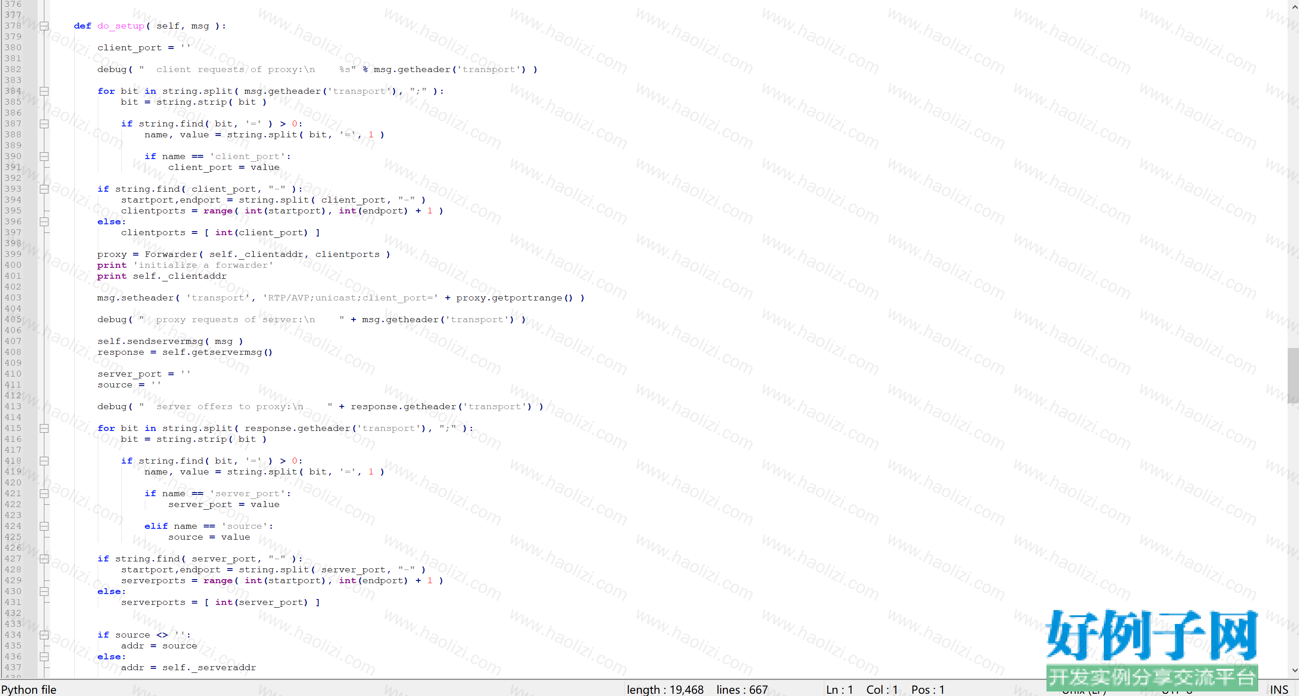This screenshot has width=1299, height=696.
Task: Collapse the server_port if fold at line 421
Action: click(44, 494)
